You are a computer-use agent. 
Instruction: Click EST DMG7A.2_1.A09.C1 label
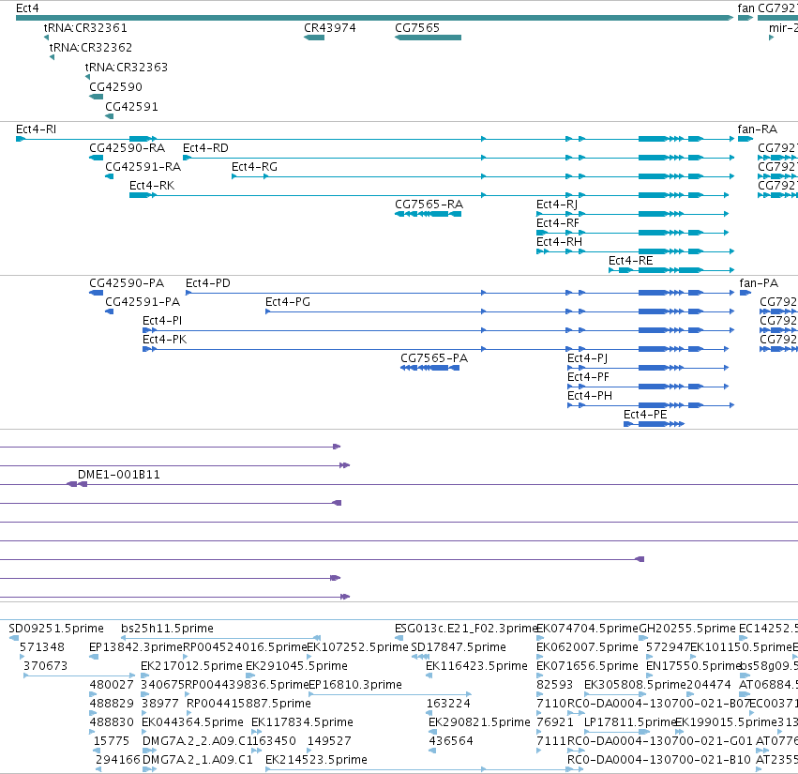pos(198,760)
